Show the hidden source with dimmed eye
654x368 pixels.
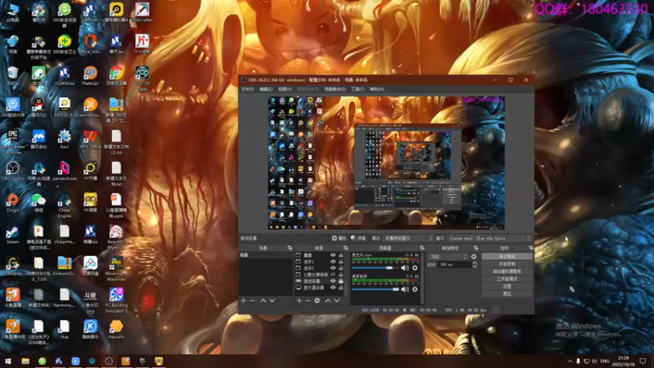(333, 275)
